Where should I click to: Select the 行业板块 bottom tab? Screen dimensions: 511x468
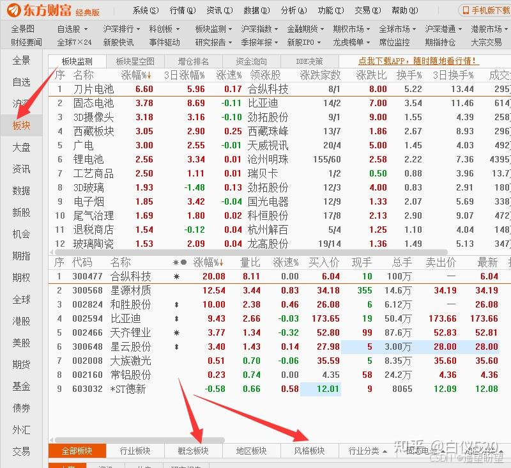pyautogui.click(x=135, y=451)
